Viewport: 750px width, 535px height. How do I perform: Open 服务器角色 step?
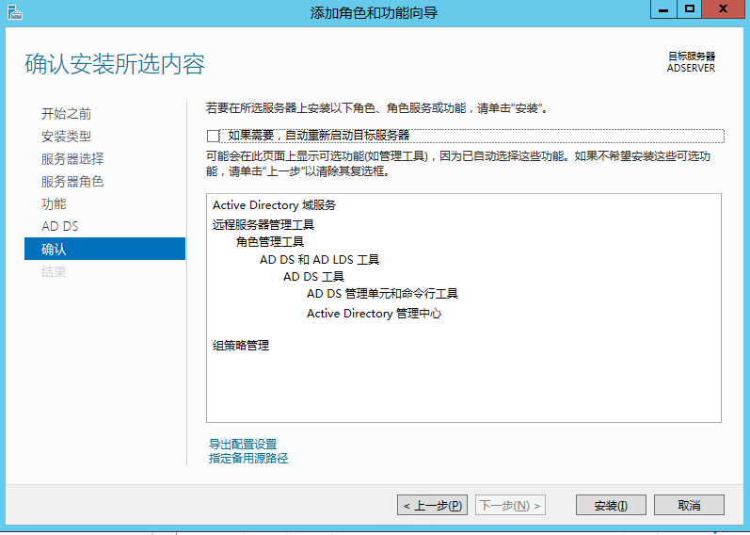(72, 182)
